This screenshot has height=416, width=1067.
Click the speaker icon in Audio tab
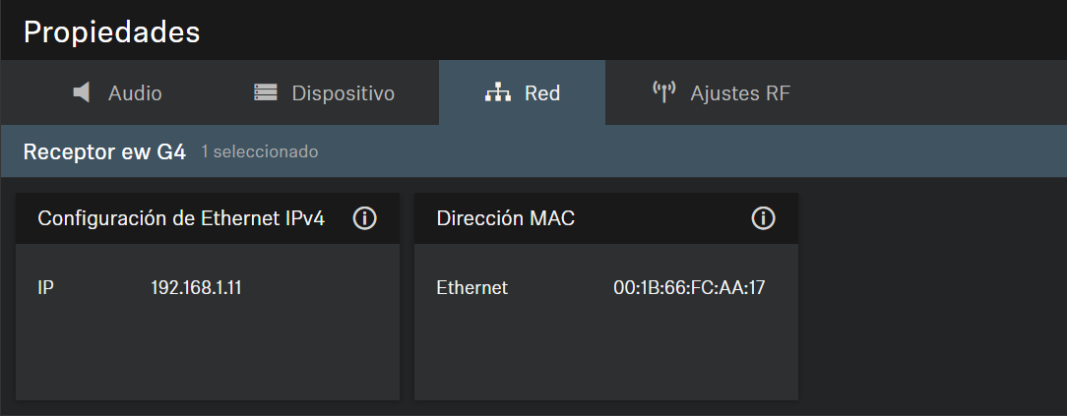pyautogui.click(x=82, y=91)
